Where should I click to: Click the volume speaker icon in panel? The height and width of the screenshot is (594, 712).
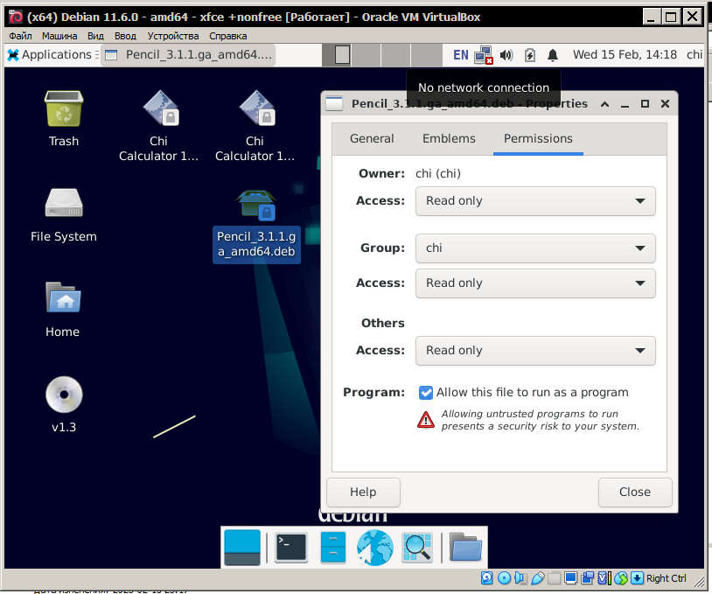pos(506,55)
